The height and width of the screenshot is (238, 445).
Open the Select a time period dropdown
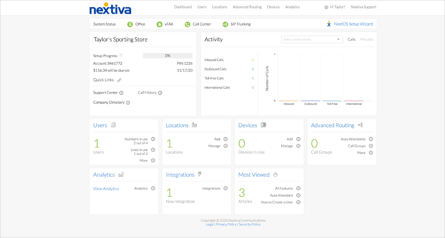click(312, 39)
